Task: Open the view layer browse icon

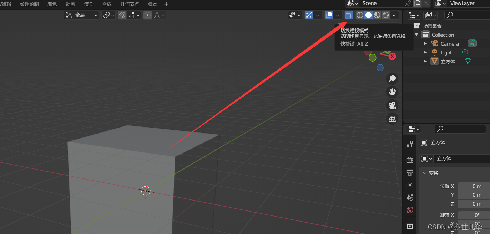Action: pyautogui.click(x=440, y=3)
